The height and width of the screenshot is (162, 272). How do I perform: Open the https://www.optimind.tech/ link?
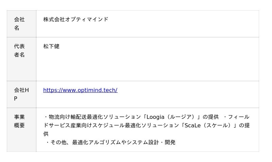80,90
